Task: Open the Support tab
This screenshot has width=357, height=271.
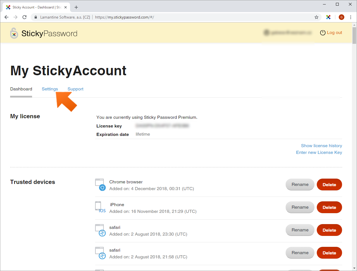Action: point(75,89)
